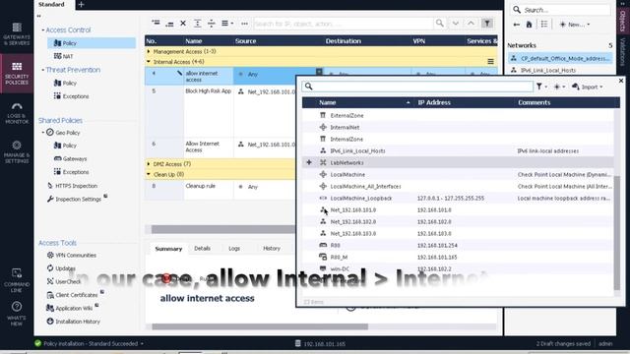
Task: Select Net_192.168.101.0 in object list
Action: pyautogui.click(x=458, y=209)
